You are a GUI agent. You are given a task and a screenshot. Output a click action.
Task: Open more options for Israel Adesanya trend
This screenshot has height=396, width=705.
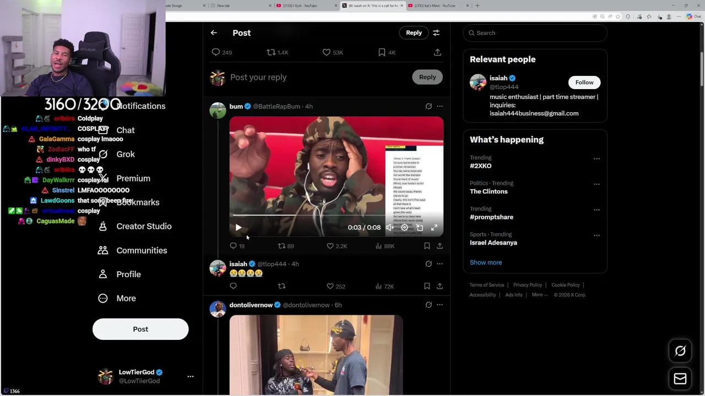596,235
